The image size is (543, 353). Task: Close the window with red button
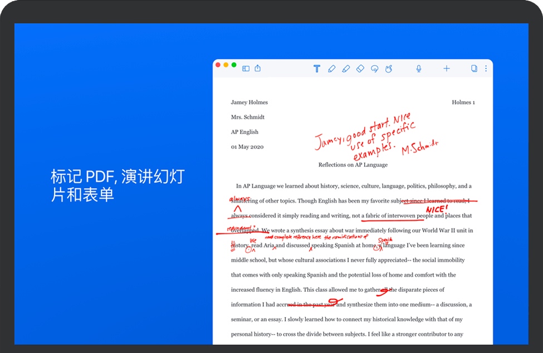218,65
